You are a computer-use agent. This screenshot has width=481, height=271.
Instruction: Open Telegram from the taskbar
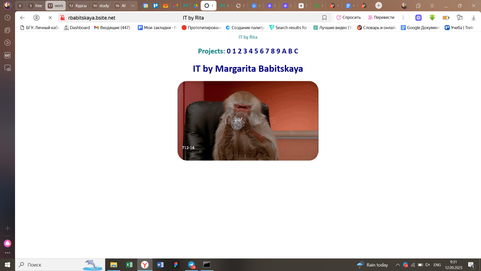pos(191,265)
